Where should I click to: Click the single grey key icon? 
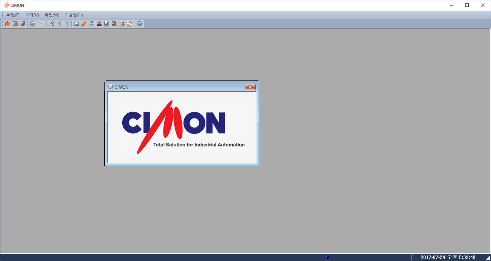pyautogui.click(x=59, y=24)
